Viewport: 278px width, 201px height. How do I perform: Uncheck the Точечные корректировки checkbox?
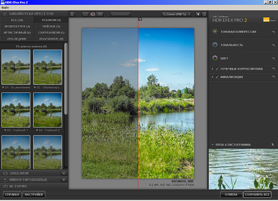click(x=217, y=69)
